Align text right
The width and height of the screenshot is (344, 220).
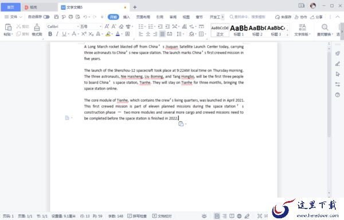(x=155, y=34)
